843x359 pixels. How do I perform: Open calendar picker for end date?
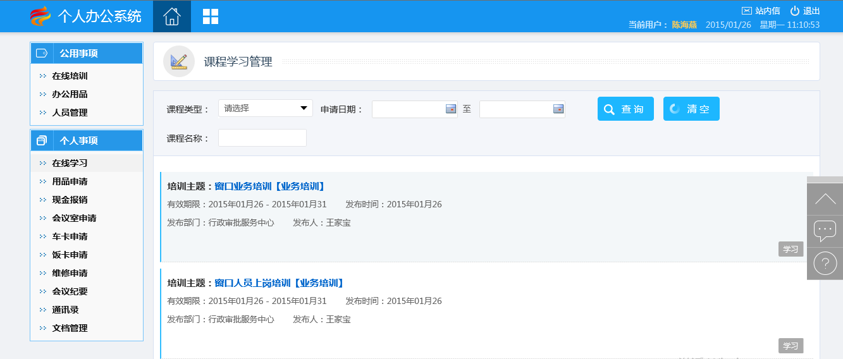point(558,109)
